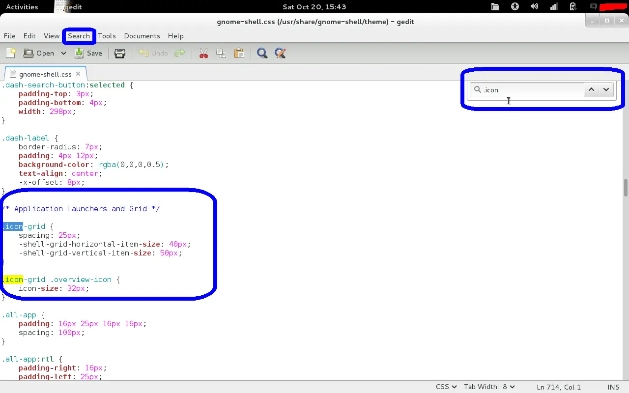Go to previous search match
The image size is (629, 393).
pos(591,90)
